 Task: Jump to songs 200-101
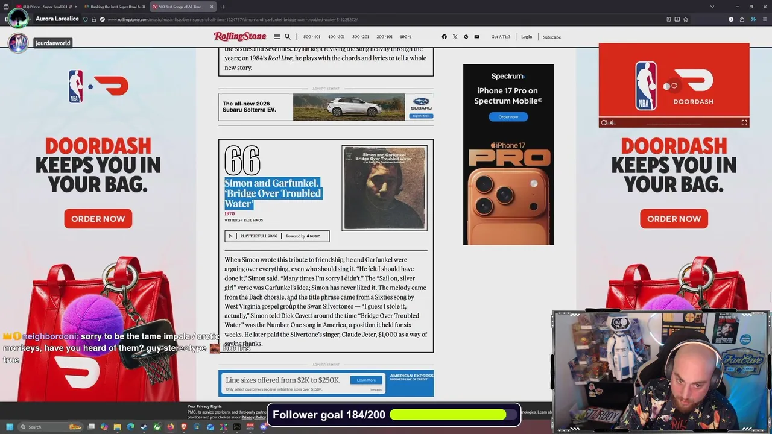click(x=385, y=37)
